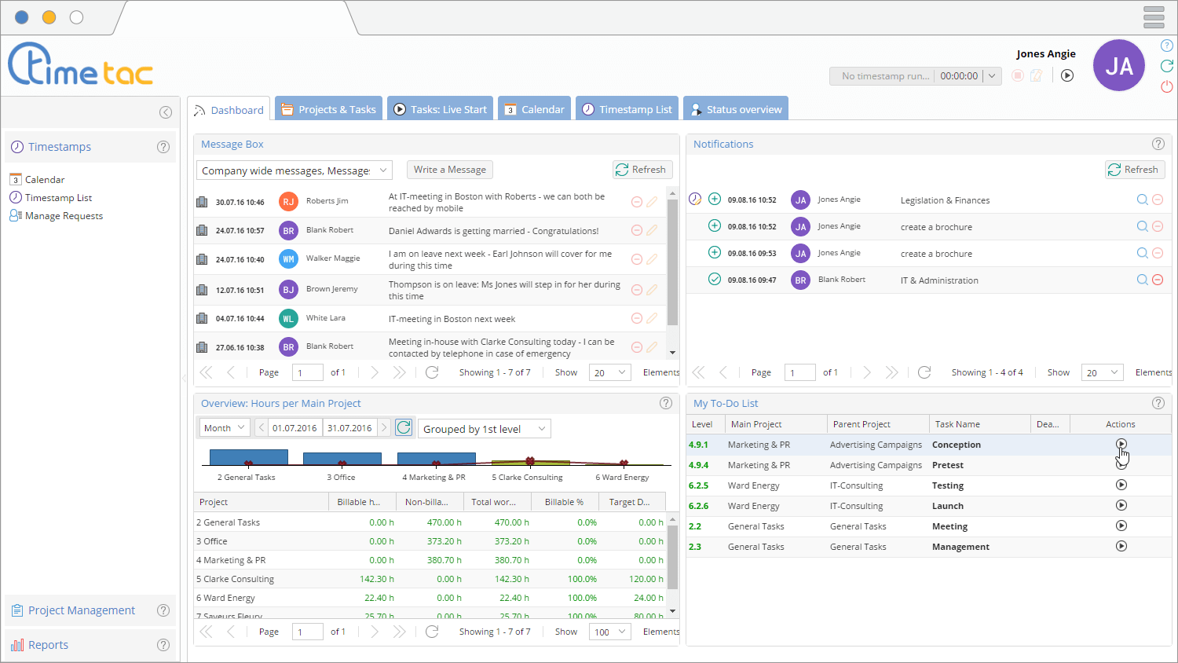Image resolution: width=1178 pixels, height=663 pixels.
Task: Click the red power logout icon
Action: coord(1167,86)
